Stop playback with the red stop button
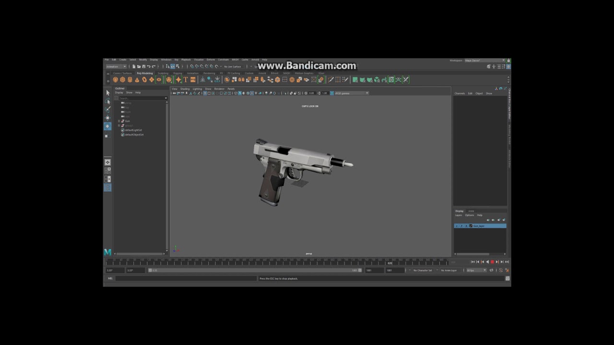The height and width of the screenshot is (345, 614). pos(492,262)
